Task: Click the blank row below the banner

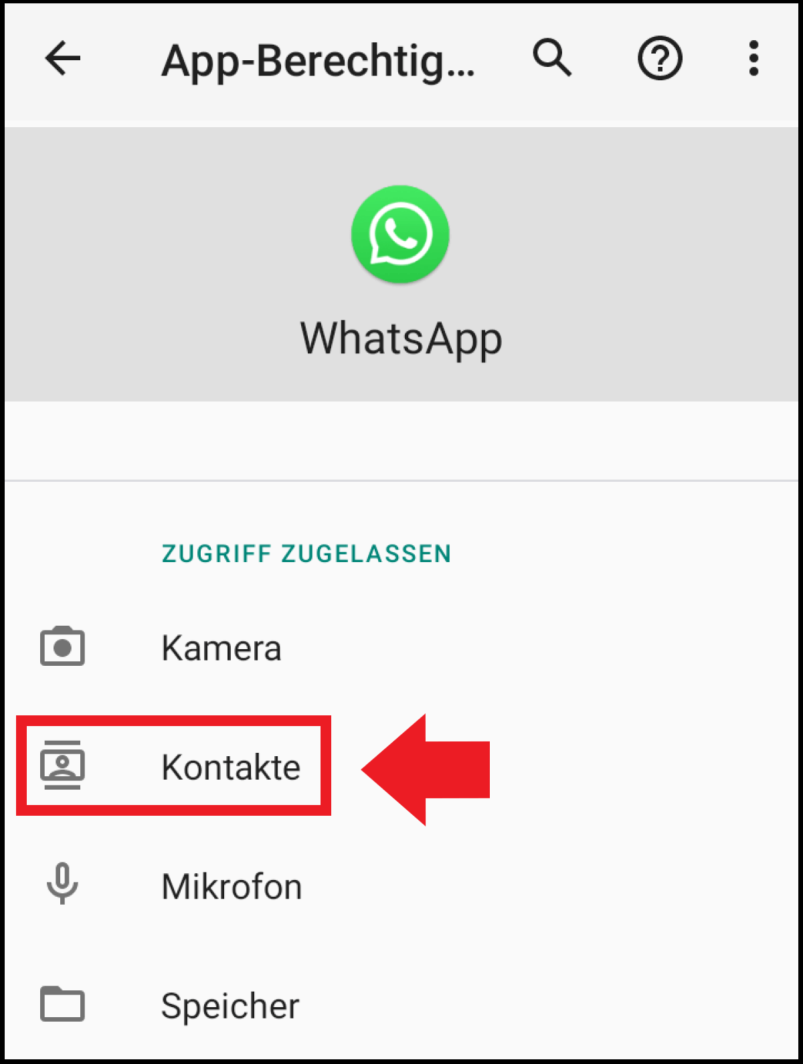Action: pos(401,441)
